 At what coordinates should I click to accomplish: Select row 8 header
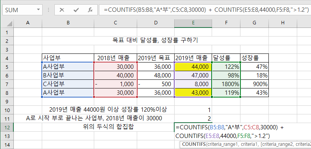[7, 93]
